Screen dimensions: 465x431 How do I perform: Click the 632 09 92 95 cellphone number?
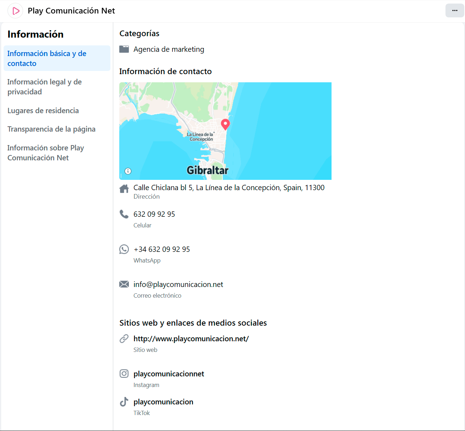154,214
